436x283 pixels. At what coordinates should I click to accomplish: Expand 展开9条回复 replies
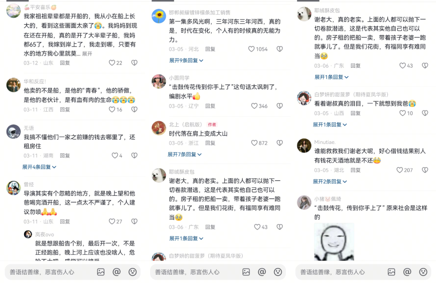click(x=186, y=60)
